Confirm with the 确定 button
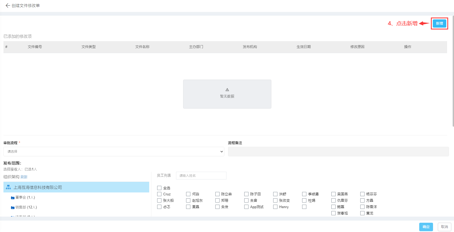The height and width of the screenshot is (232, 454). coord(426,227)
